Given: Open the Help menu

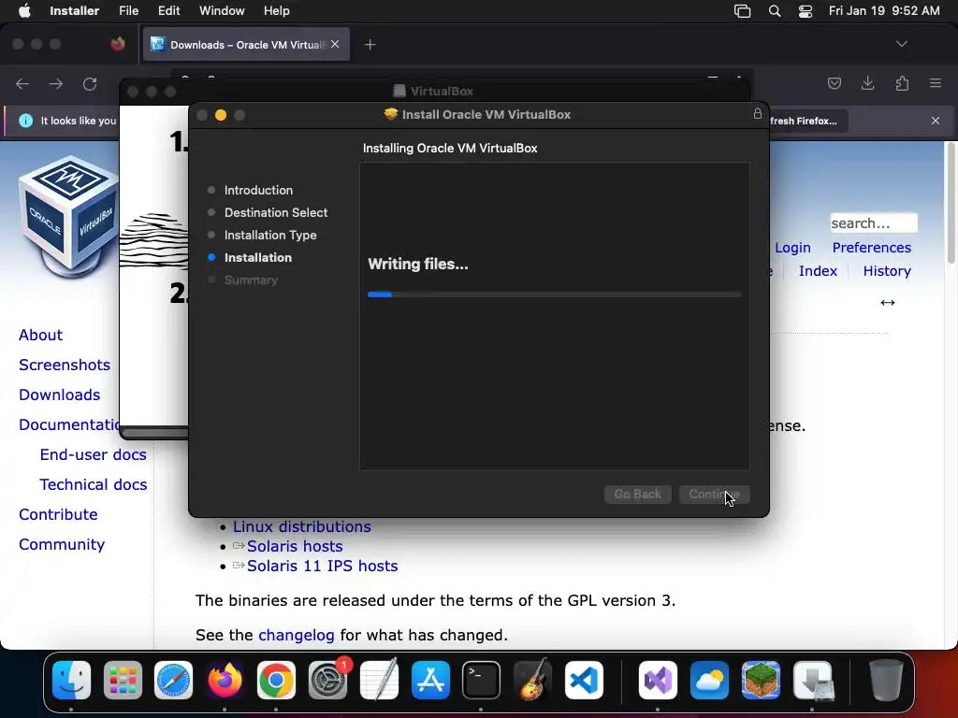Looking at the screenshot, I should point(276,11).
